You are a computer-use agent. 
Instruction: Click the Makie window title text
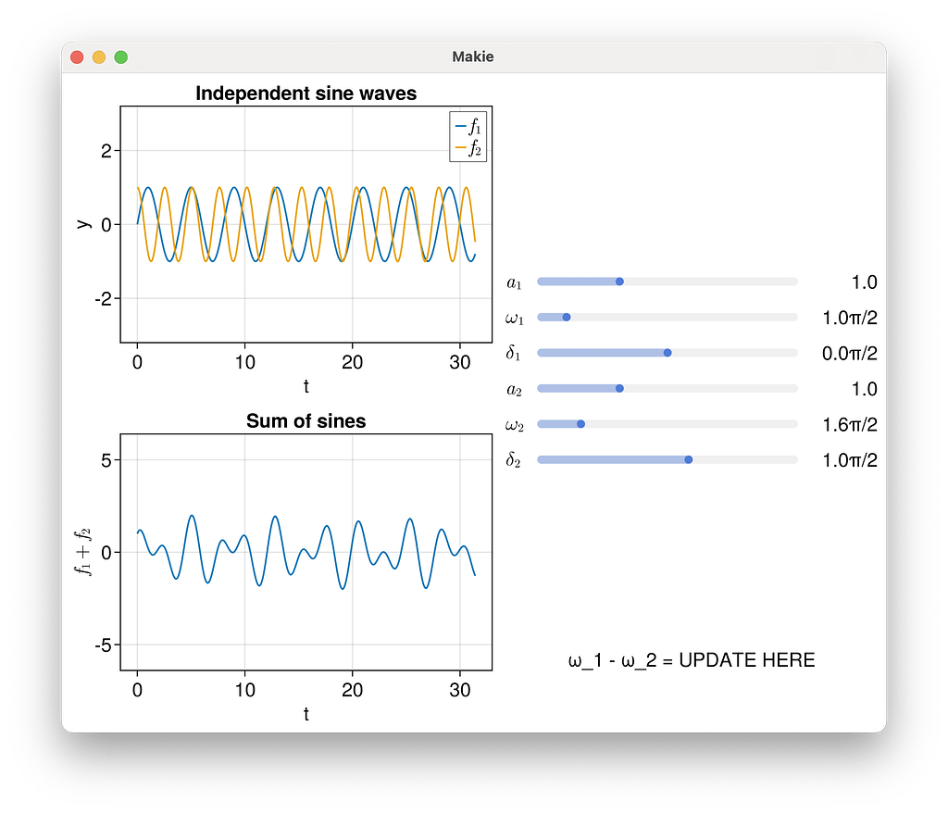pyautogui.click(x=473, y=56)
